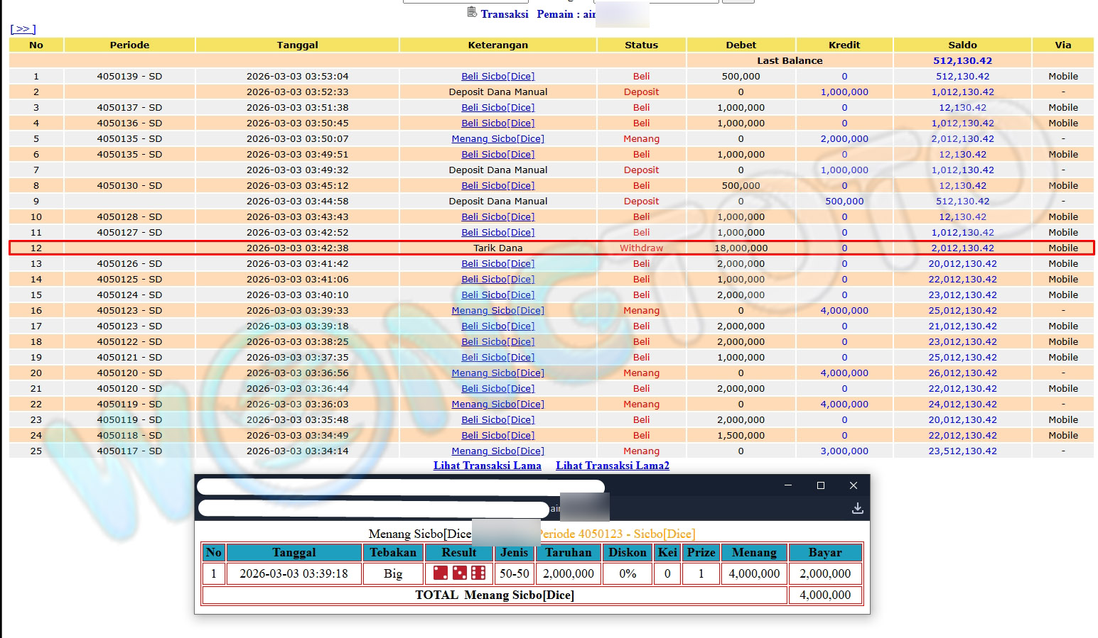The width and height of the screenshot is (1098, 638).
Task: Close the Menang Sicbo popup window
Action: tap(853, 485)
